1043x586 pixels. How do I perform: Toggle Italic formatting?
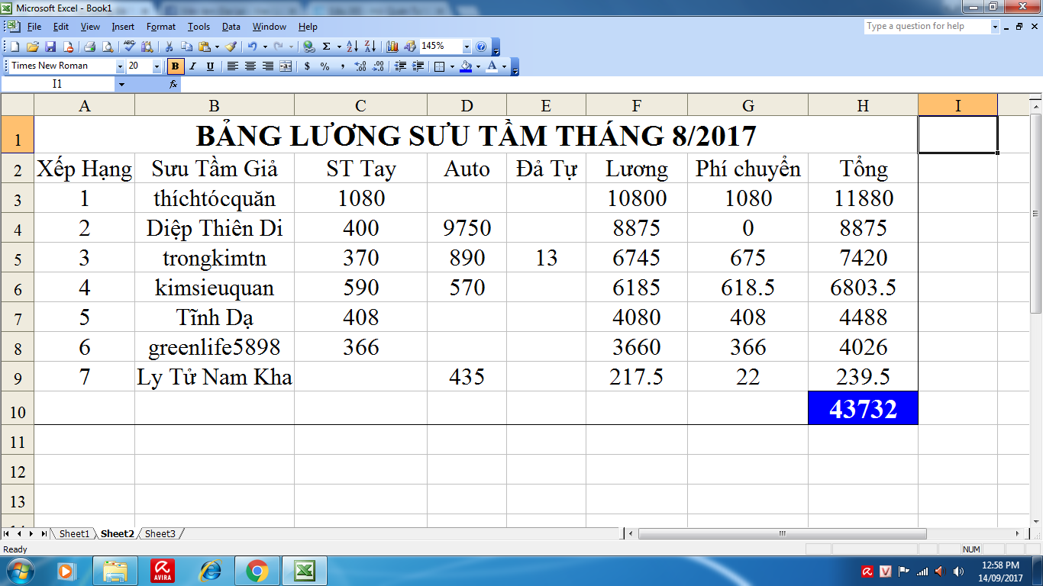coord(192,66)
